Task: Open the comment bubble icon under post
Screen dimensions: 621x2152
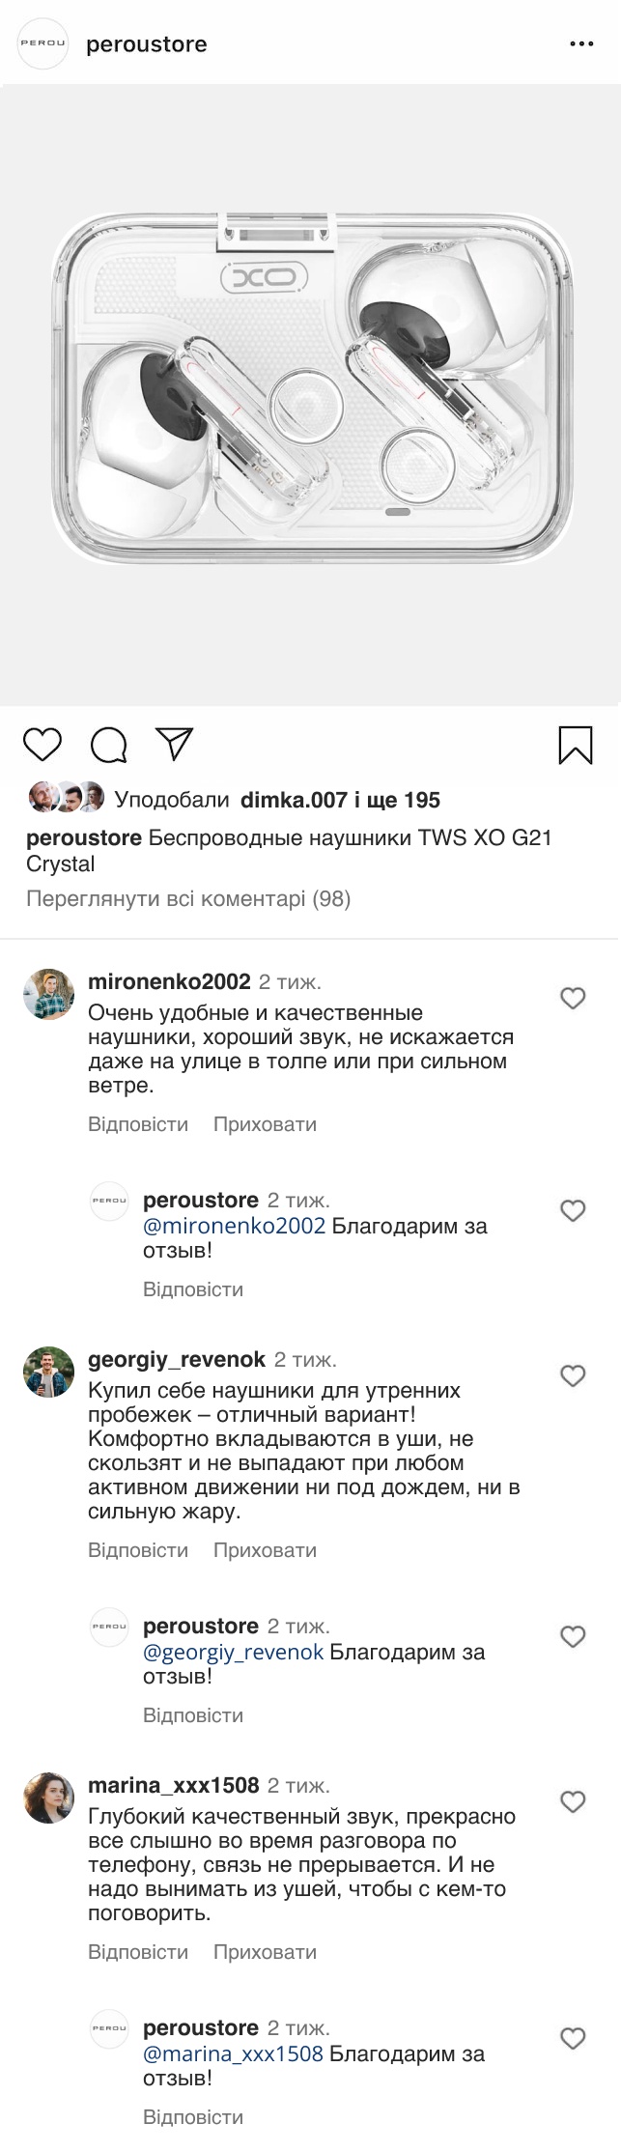Action: (x=108, y=745)
